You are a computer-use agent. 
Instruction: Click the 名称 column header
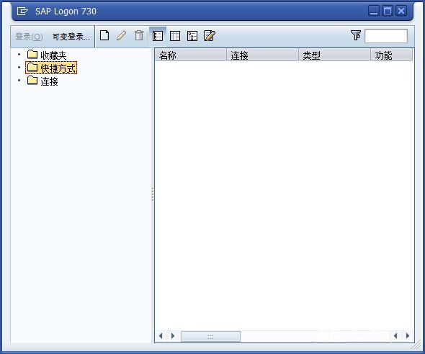pos(191,55)
